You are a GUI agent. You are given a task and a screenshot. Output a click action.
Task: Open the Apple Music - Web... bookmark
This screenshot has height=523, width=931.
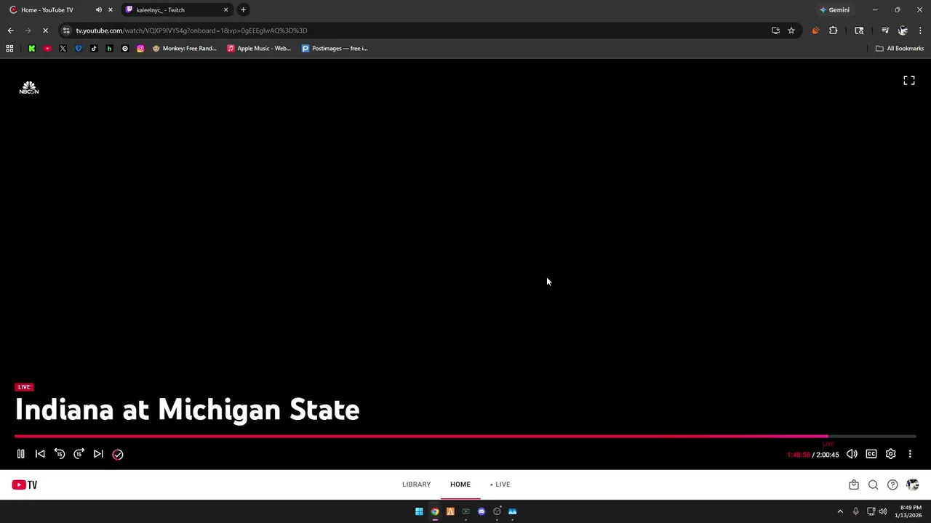259,49
